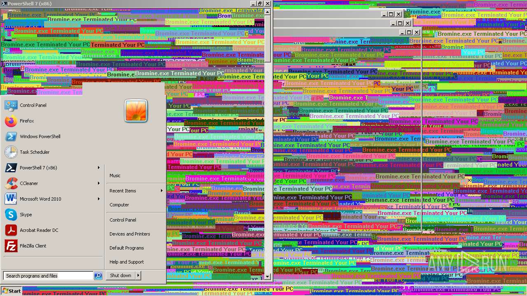Click the Start button on taskbar
Viewport: 527px width, 296px height.
11,291
